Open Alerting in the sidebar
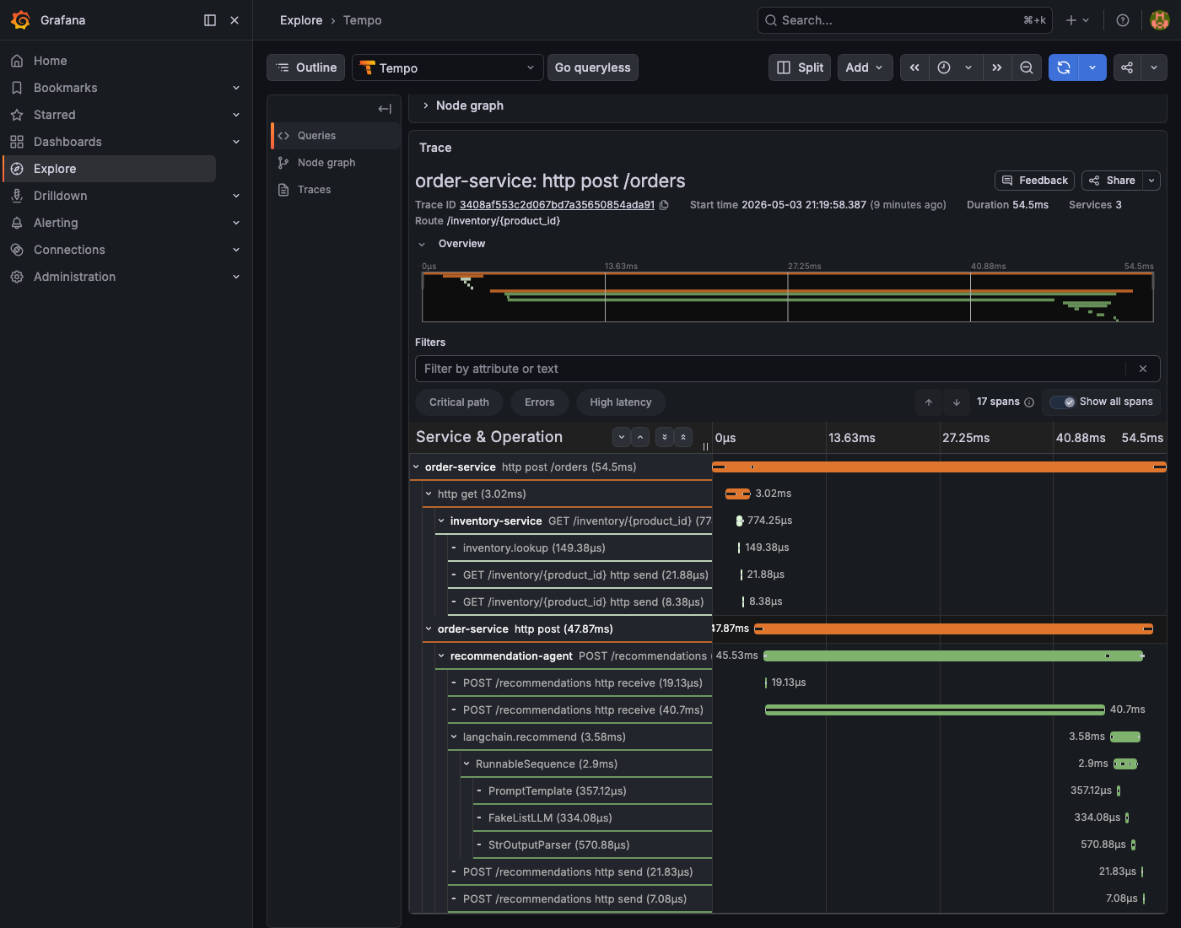This screenshot has height=928, width=1181. [56, 223]
